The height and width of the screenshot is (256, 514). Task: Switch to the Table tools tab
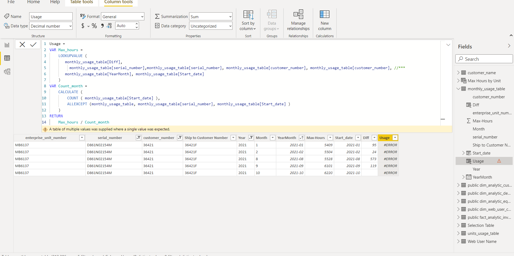click(81, 2)
